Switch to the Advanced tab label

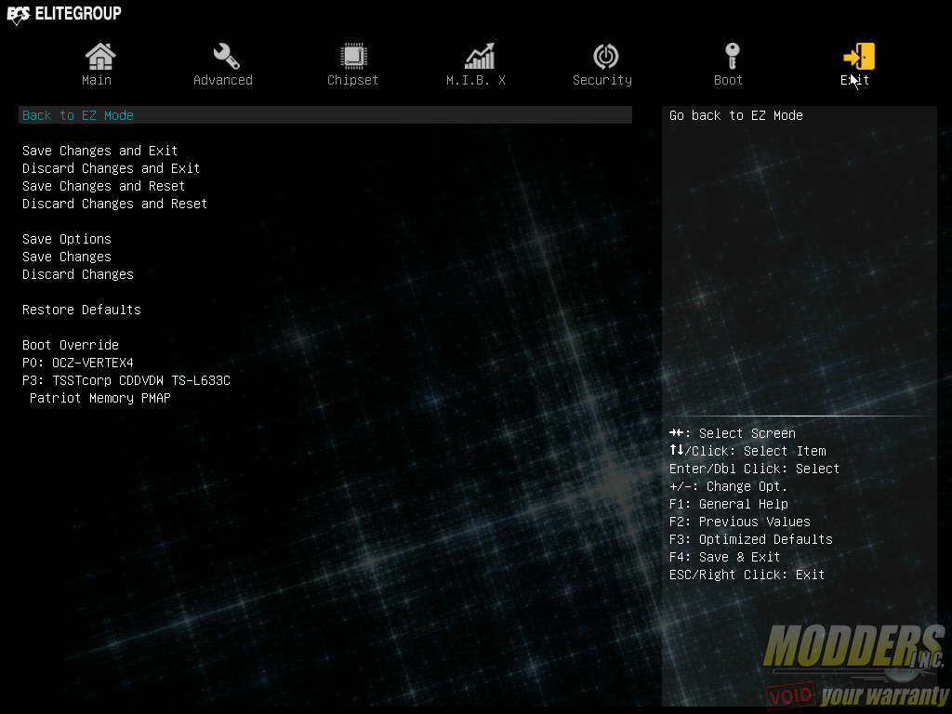tap(223, 80)
